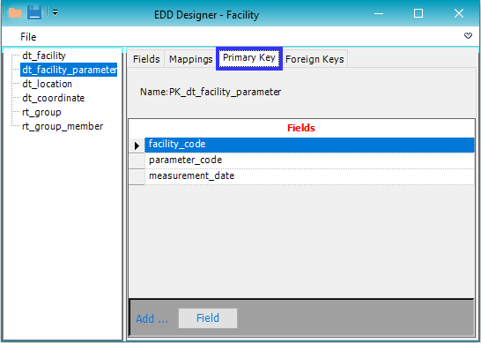The width and height of the screenshot is (481, 343).
Task: Select the Primary Key tab
Action: pos(249,58)
